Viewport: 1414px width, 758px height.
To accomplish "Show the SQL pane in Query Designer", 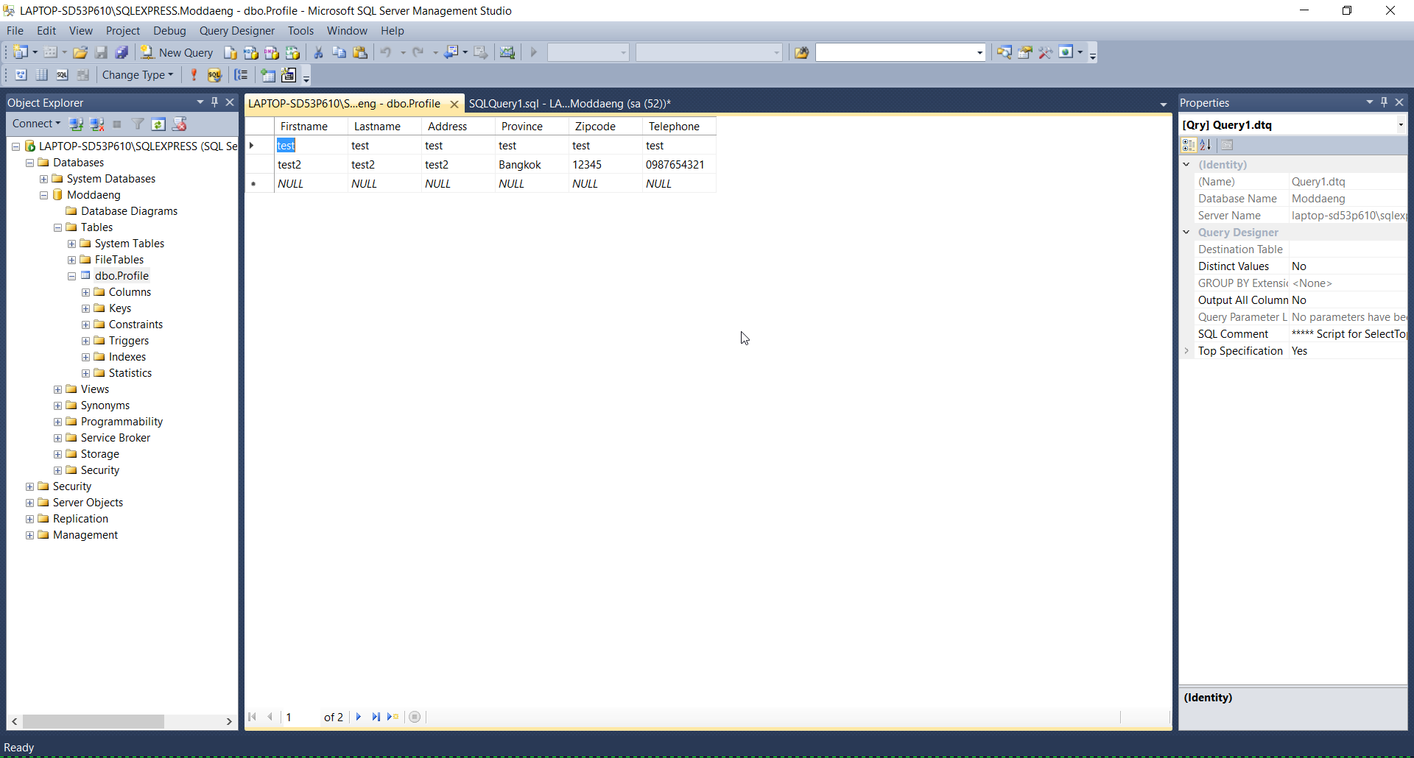I will (63, 75).
